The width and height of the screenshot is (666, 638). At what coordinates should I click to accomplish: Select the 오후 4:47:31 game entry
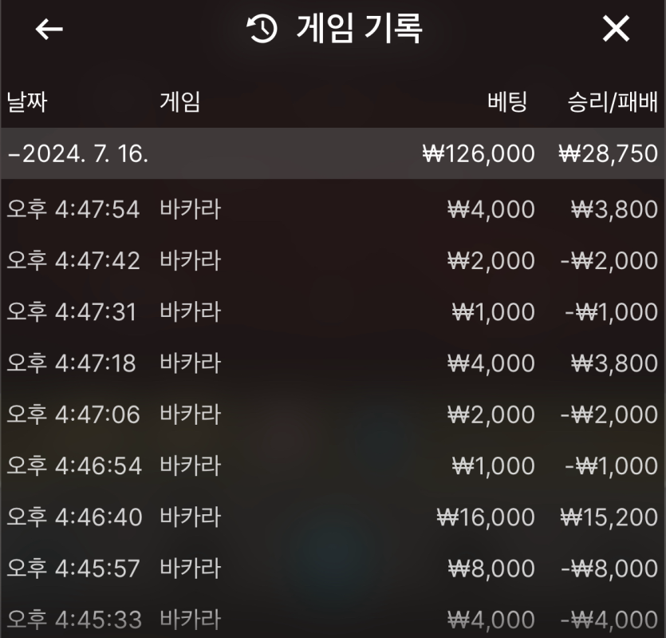[x=333, y=311]
